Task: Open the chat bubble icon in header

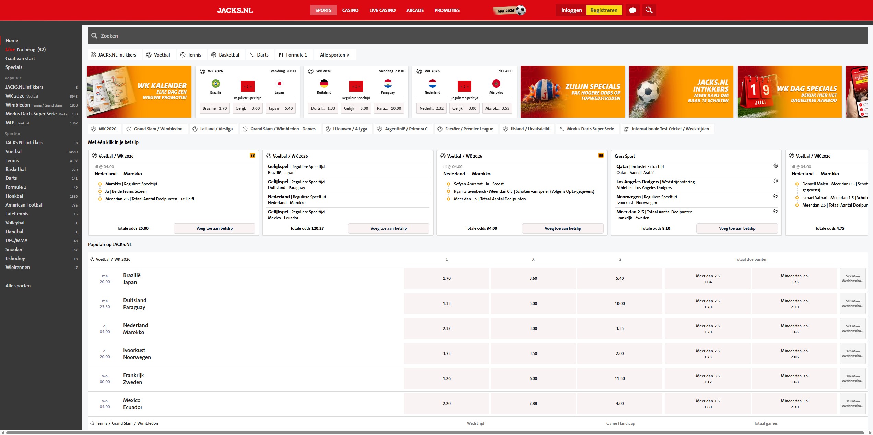Action: (633, 10)
